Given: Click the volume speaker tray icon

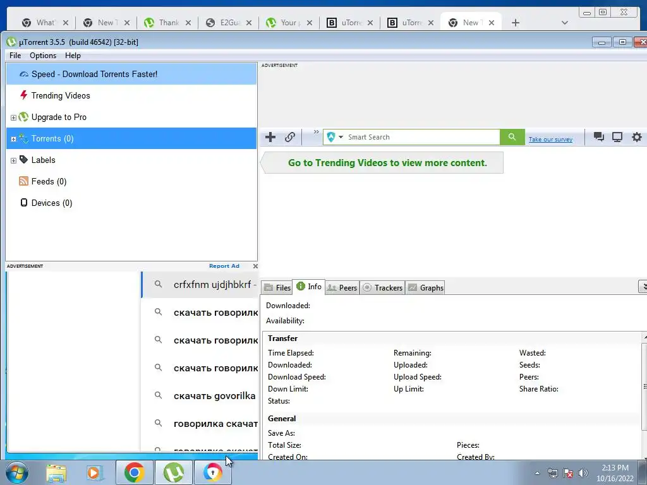Looking at the screenshot, I should pyautogui.click(x=583, y=473).
